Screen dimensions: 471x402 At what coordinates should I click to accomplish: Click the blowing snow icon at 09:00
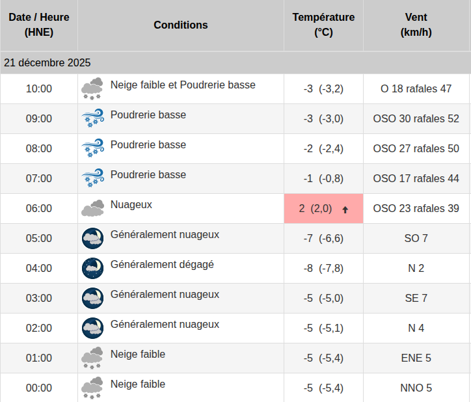pos(92,118)
